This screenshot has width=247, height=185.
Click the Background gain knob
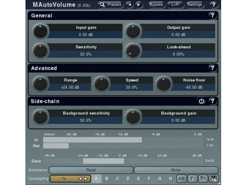click(133, 116)
